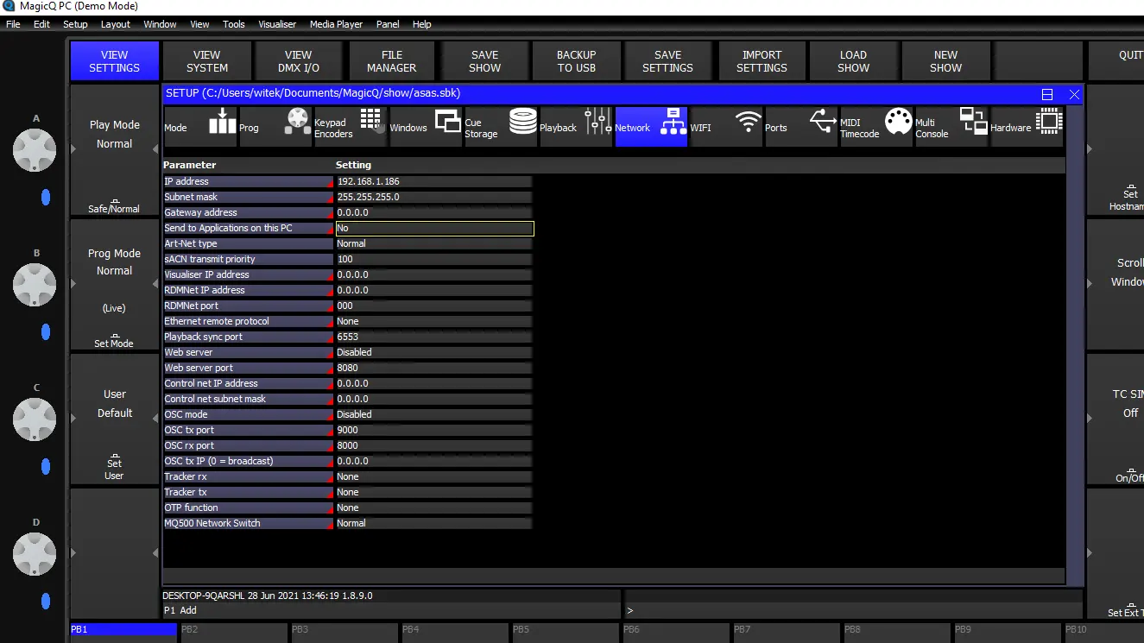Click the New Show button
This screenshot has height=643, width=1144.
point(945,61)
